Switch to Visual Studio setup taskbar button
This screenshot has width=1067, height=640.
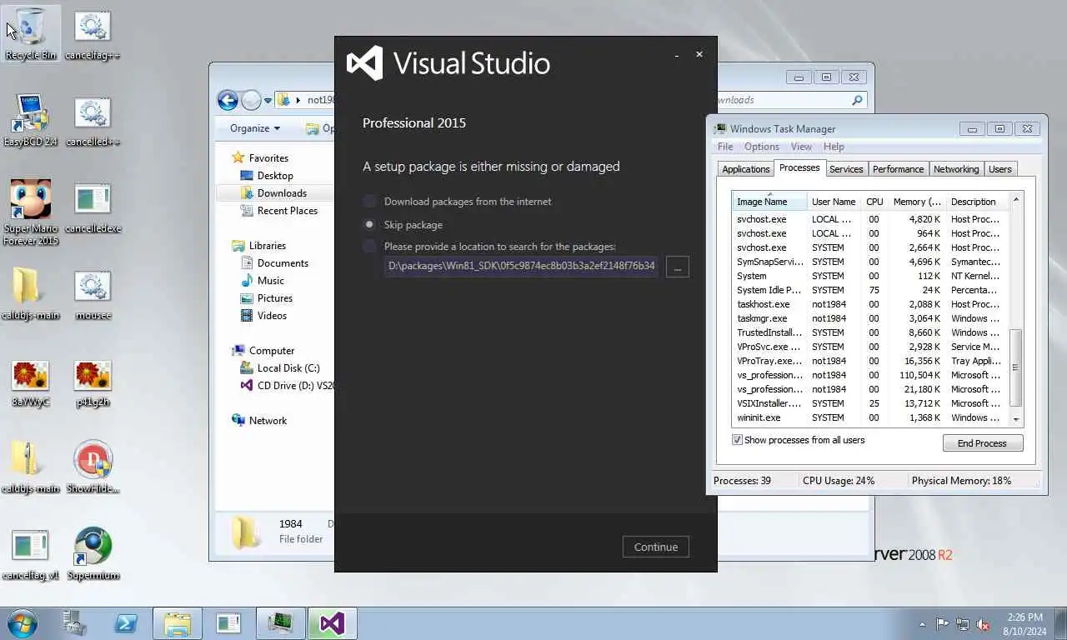[332, 623]
